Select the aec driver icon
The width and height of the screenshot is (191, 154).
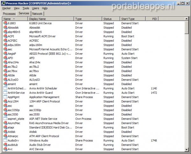pos(5,49)
